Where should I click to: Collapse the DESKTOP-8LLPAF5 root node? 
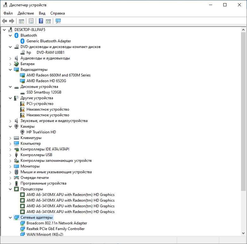[4, 30]
